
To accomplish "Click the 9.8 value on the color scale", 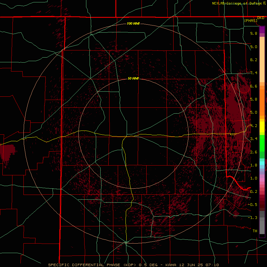I will [x=254, y=33].
